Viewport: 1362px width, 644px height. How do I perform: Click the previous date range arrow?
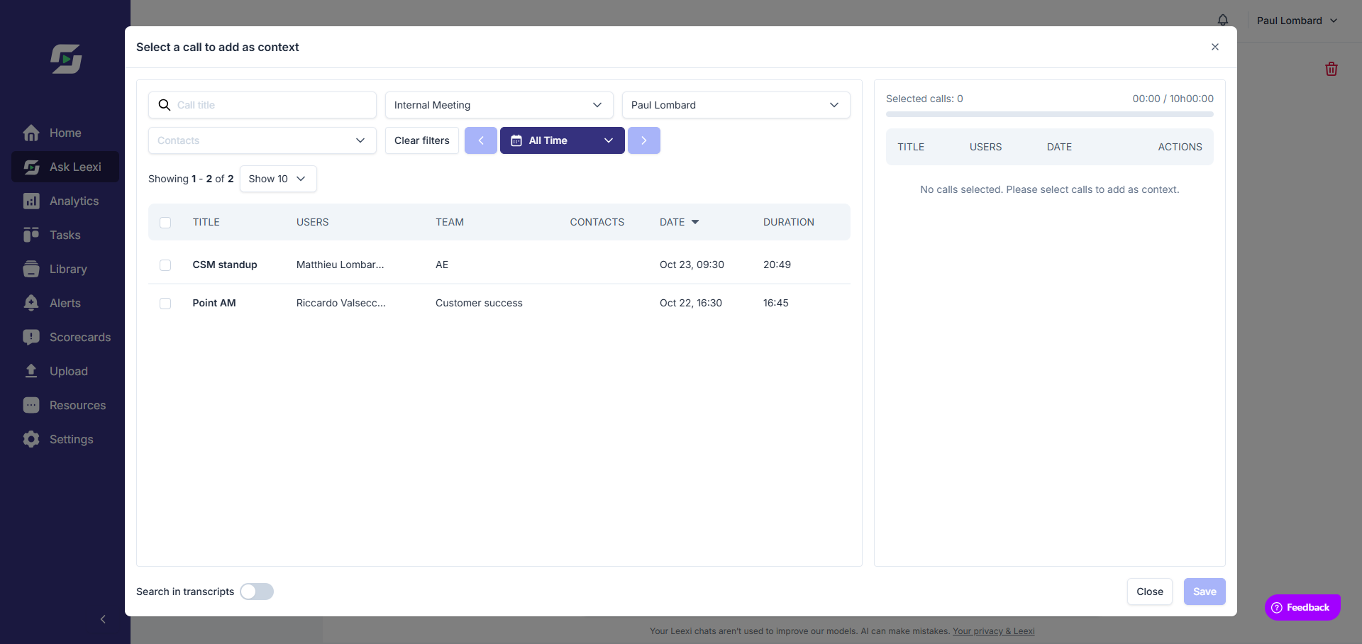point(481,140)
